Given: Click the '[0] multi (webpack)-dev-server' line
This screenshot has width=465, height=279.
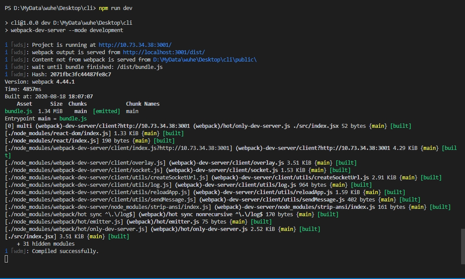Looking at the screenshot, I should (x=208, y=126).
